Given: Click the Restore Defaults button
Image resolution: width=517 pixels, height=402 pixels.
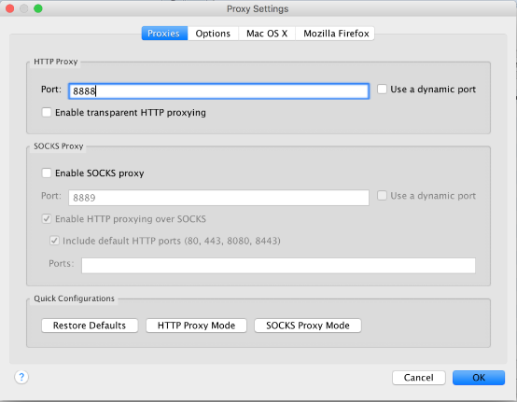Looking at the screenshot, I should [x=90, y=326].
